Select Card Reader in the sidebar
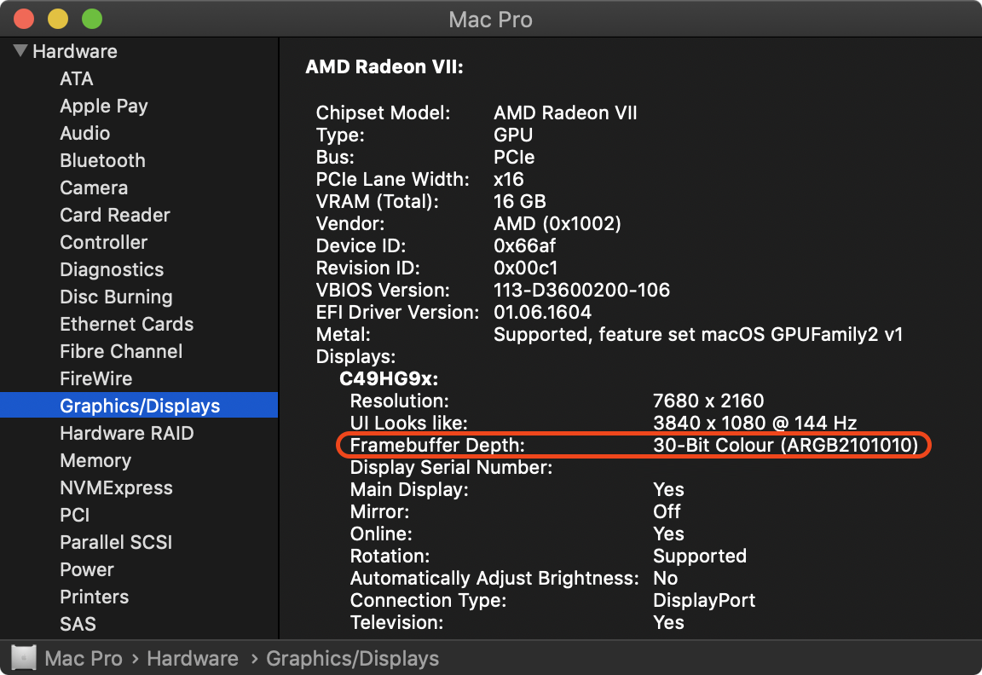Viewport: 982px width, 675px height. [x=115, y=215]
